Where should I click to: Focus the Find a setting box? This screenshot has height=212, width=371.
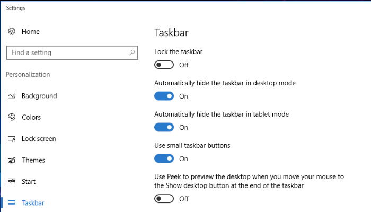(x=72, y=52)
